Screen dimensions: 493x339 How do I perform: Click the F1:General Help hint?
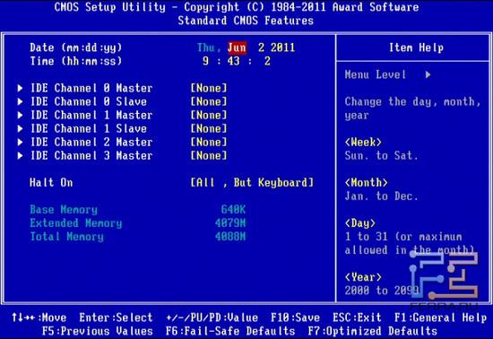tap(440, 317)
